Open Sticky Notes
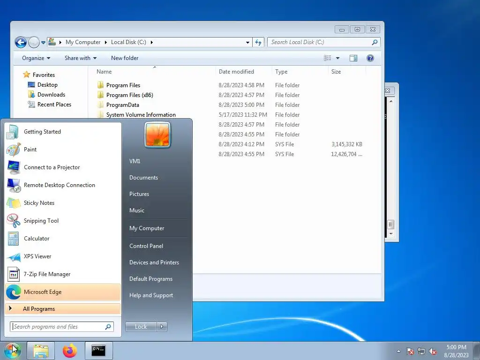This screenshot has height=360, width=480. pyautogui.click(x=63, y=202)
